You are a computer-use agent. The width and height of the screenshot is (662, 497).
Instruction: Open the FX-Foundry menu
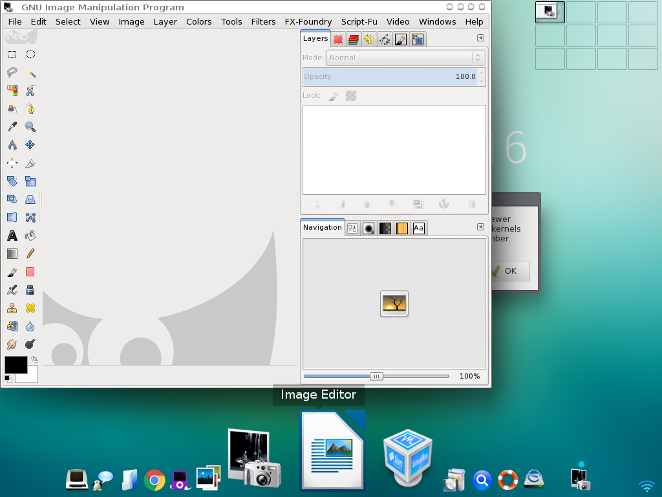(x=308, y=21)
